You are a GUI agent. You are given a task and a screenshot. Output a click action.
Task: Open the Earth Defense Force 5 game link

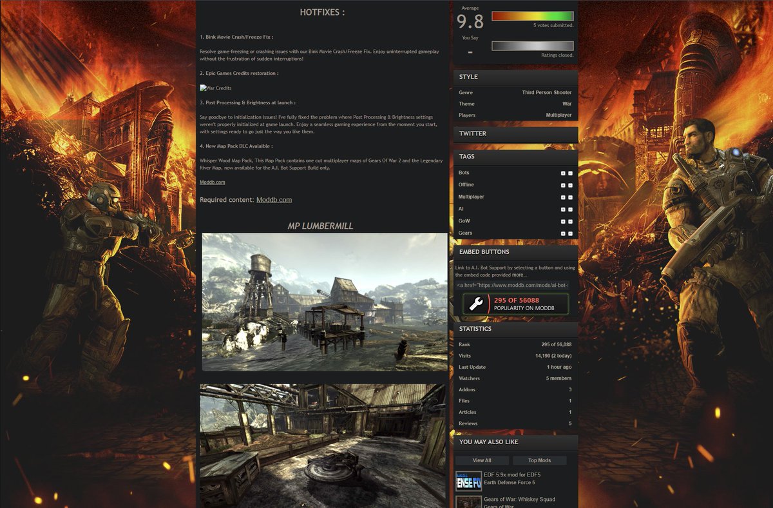tap(509, 483)
